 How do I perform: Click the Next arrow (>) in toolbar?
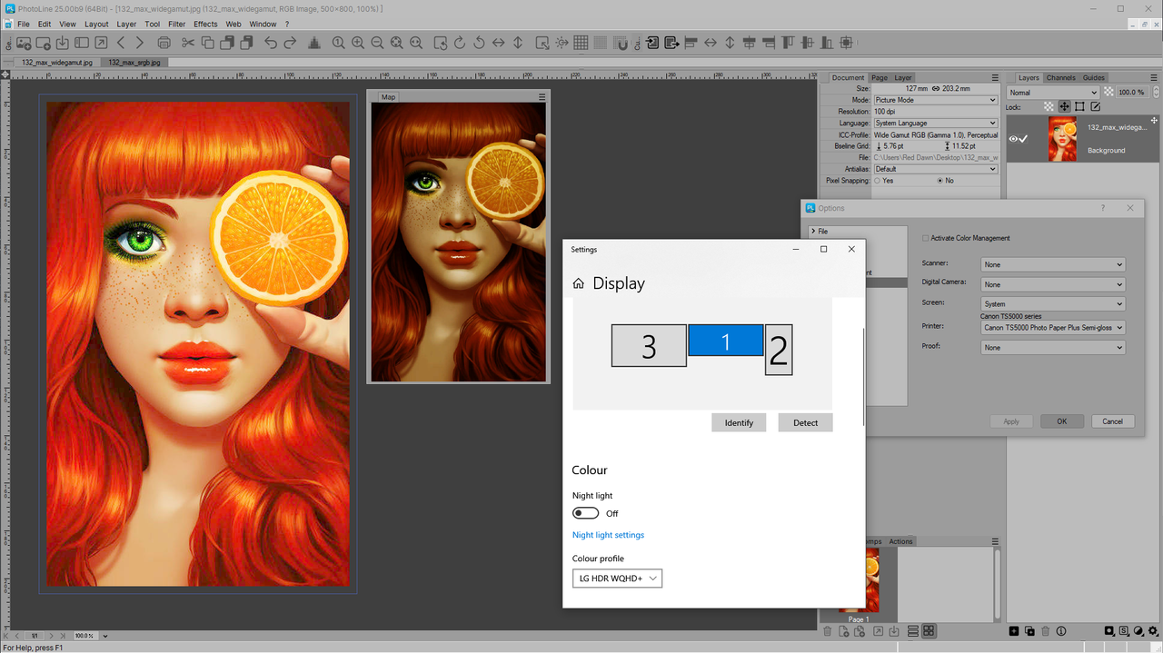[140, 43]
